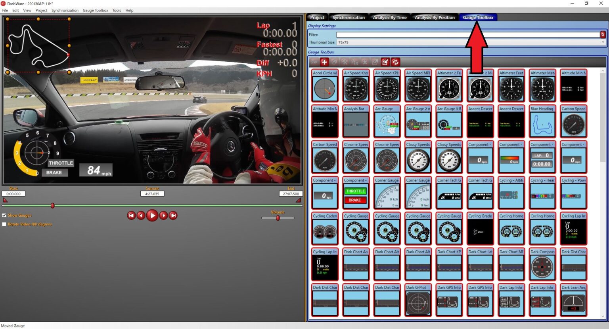Enable Rotate Video 180 degrees
The image size is (609, 329).
click(4, 224)
